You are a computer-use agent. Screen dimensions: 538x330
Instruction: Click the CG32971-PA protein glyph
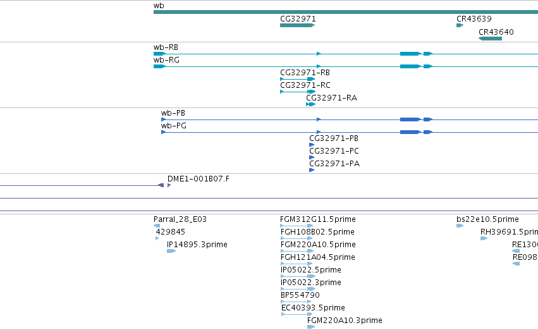312,170
